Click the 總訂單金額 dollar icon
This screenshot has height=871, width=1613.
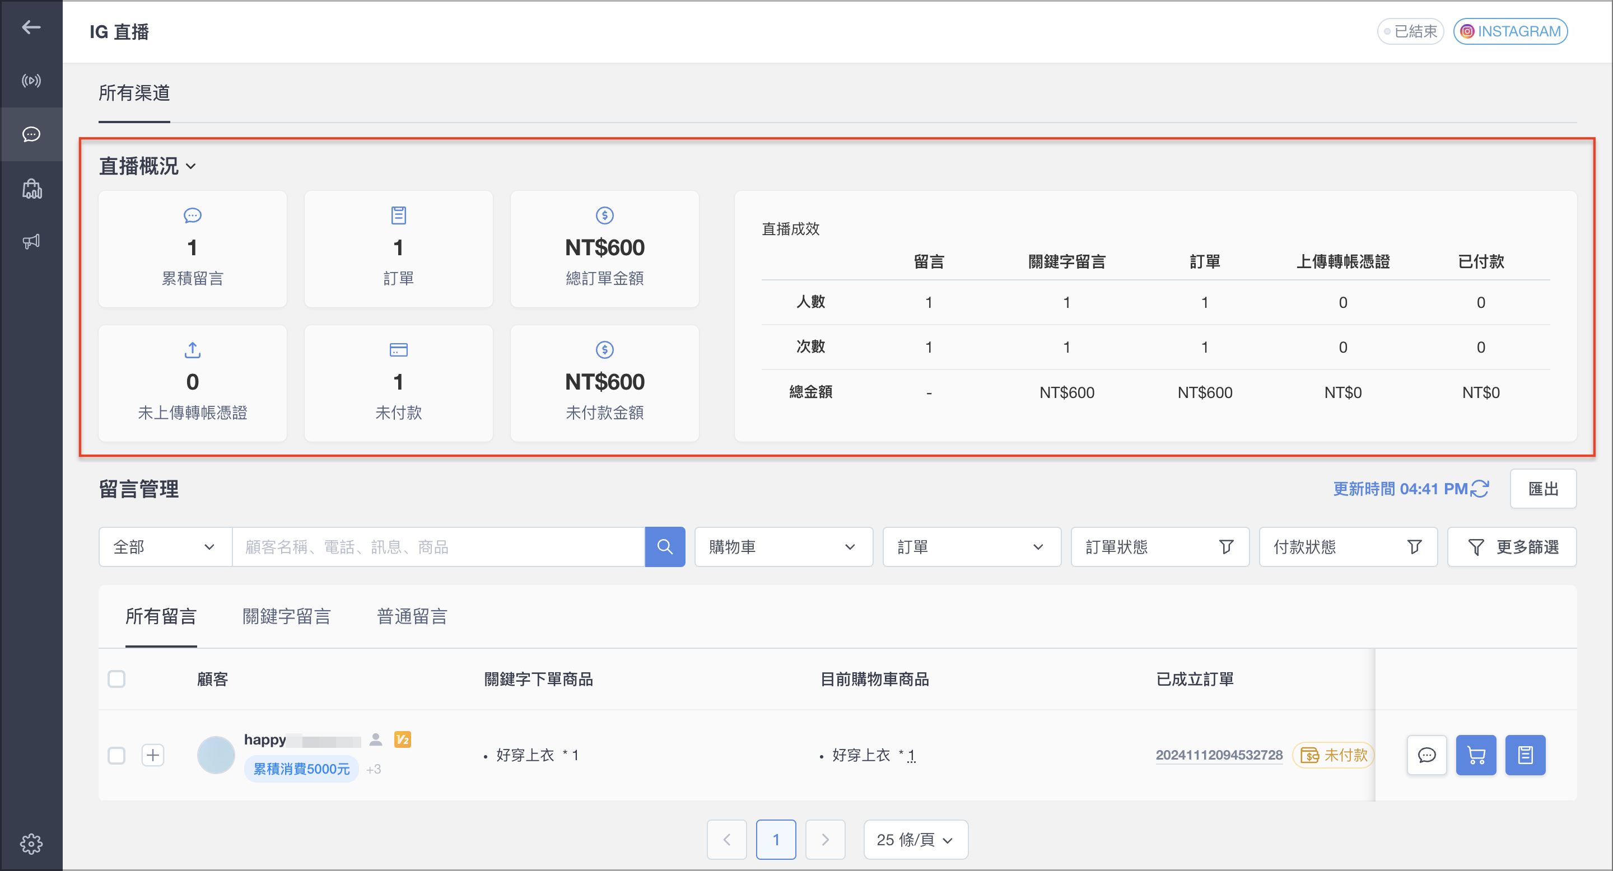pos(604,216)
